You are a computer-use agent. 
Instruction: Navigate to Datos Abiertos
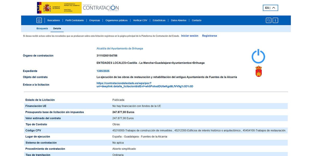[179, 20]
